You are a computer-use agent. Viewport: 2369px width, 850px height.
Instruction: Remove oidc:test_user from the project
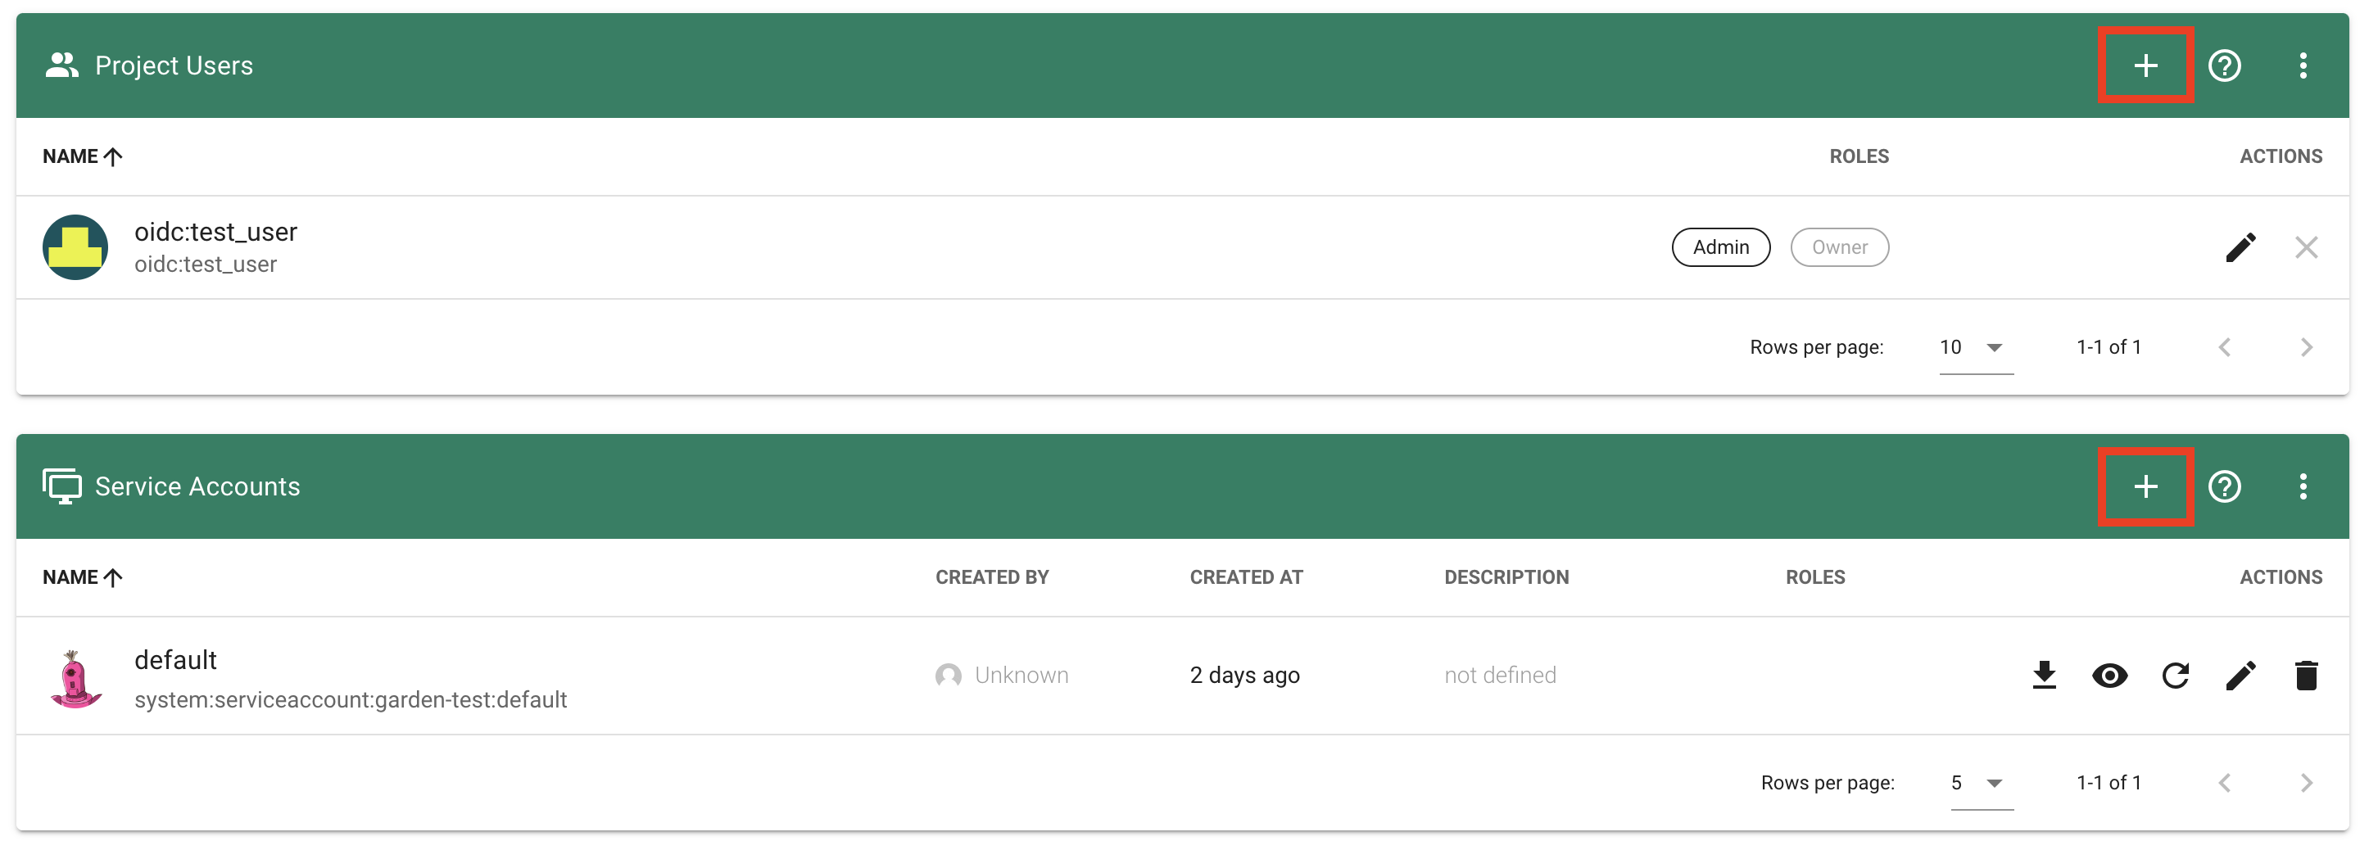pyautogui.click(x=2307, y=247)
